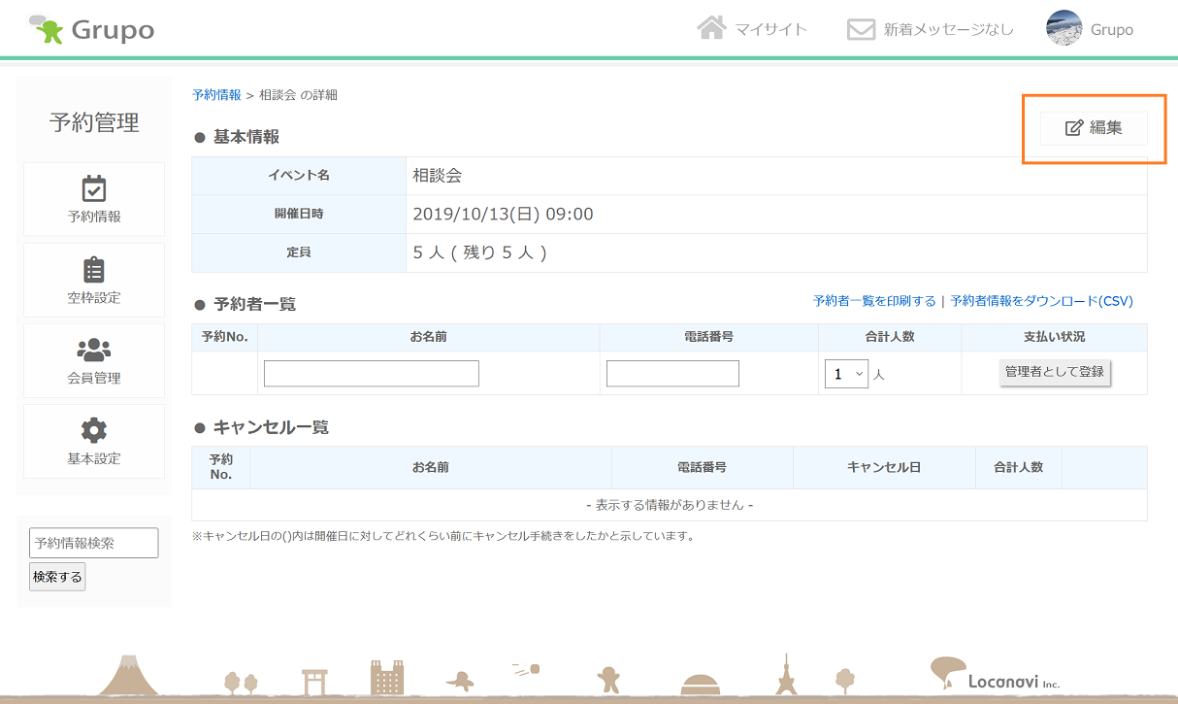Click 予約者一覧を印刷する link
The height and width of the screenshot is (704, 1178).
pos(874,301)
